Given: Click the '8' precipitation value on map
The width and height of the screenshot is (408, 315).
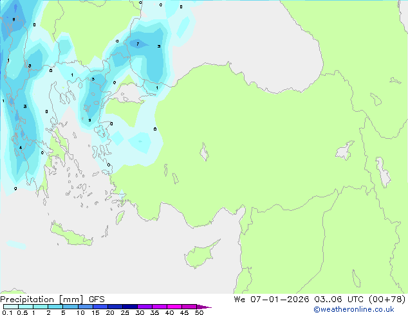Looking at the screenshot, I should [14, 19].
